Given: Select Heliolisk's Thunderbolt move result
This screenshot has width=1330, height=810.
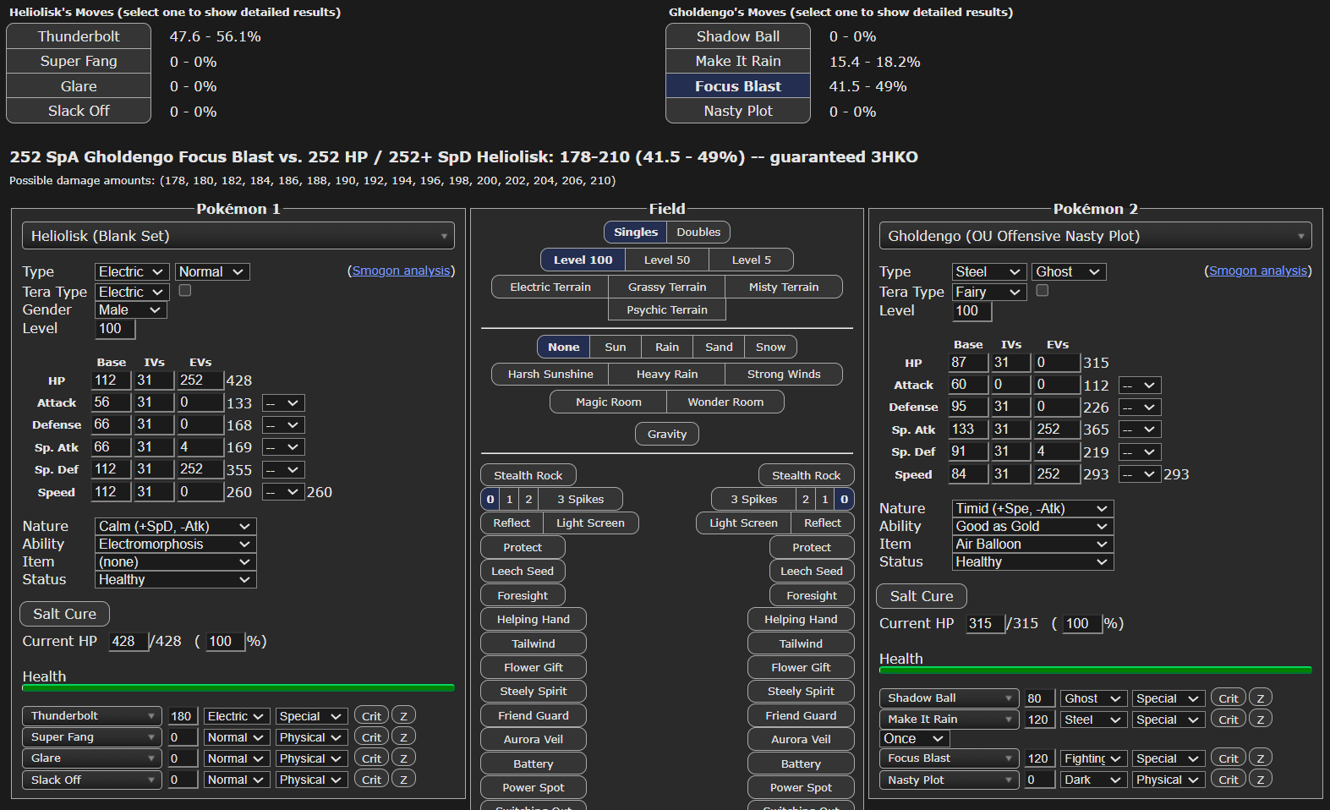Looking at the screenshot, I should pos(79,36).
